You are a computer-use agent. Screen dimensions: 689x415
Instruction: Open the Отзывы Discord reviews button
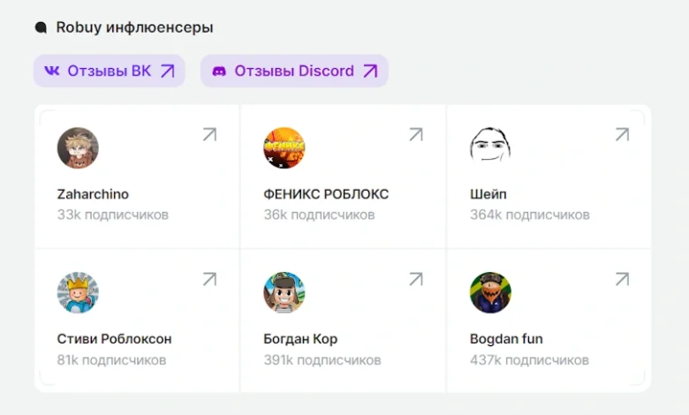294,71
